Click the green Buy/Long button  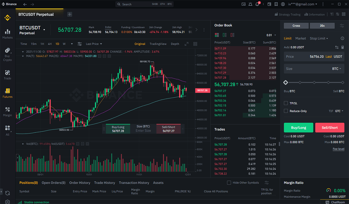tap(298, 128)
